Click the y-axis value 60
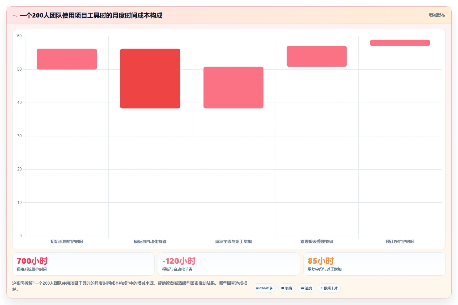The width and height of the screenshot is (458, 305). point(19,36)
